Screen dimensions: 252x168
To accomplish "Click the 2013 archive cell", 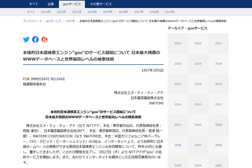I will click(198, 104).
